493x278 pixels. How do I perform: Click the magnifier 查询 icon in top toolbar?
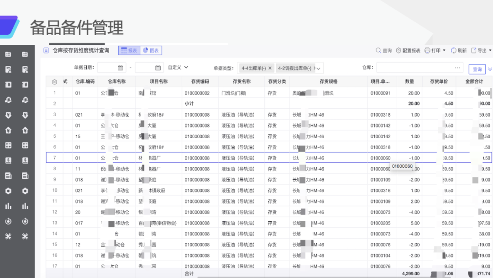pyautogui.click(x=378, y=50)
